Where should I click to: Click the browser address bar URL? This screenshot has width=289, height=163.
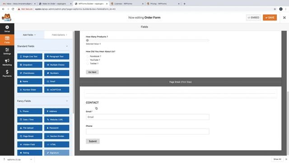tap(75, 9)
